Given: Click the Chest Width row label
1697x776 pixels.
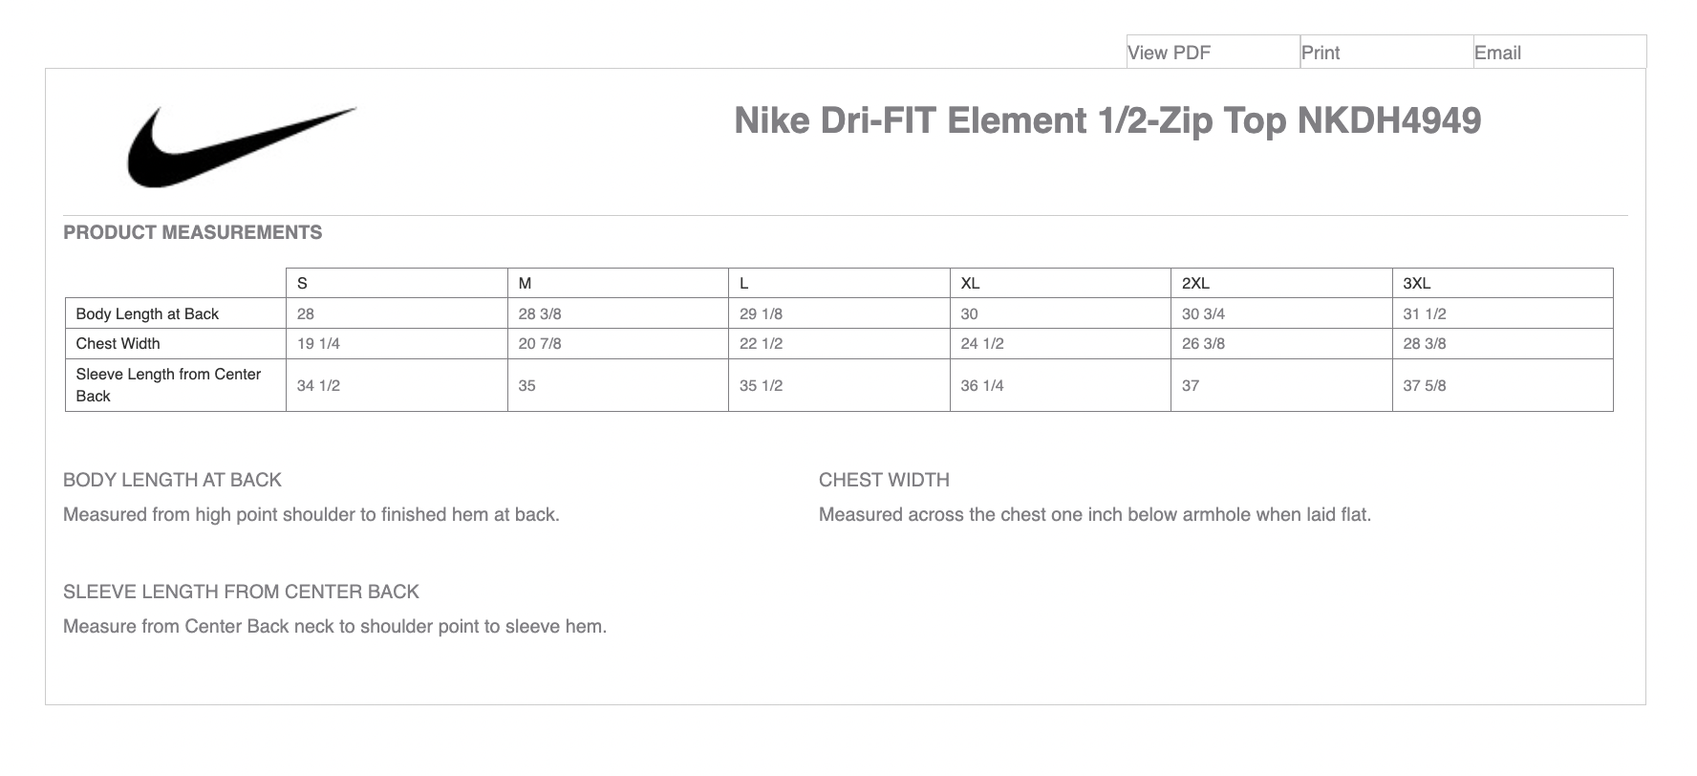Looking at the screenshot, I should click(118, 343).
